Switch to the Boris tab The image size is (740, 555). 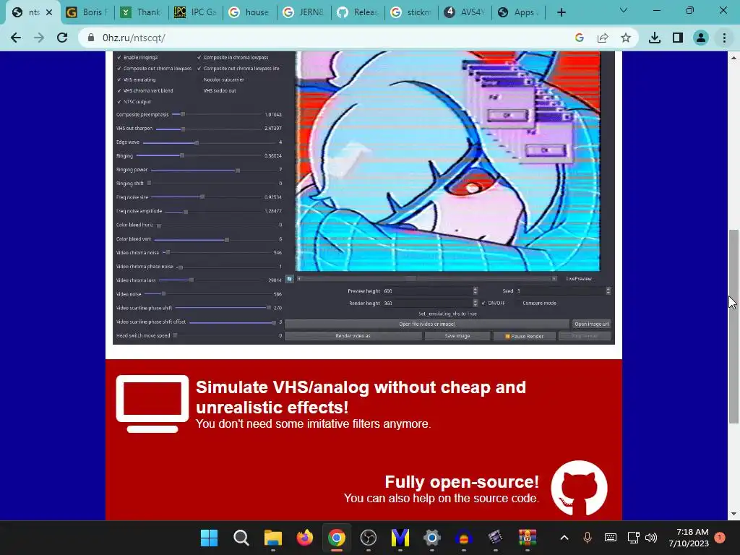coord(87,12)
